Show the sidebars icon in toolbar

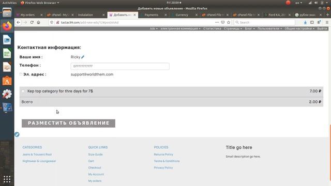click(312, 22)
